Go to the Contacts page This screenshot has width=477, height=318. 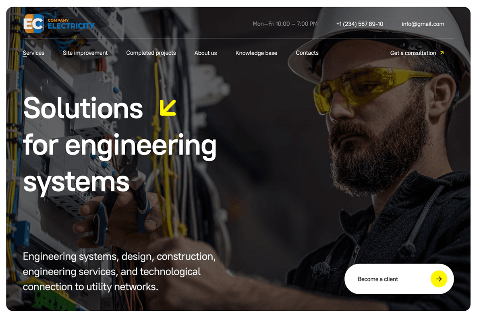pyautogui.click(x=307, y=53)
